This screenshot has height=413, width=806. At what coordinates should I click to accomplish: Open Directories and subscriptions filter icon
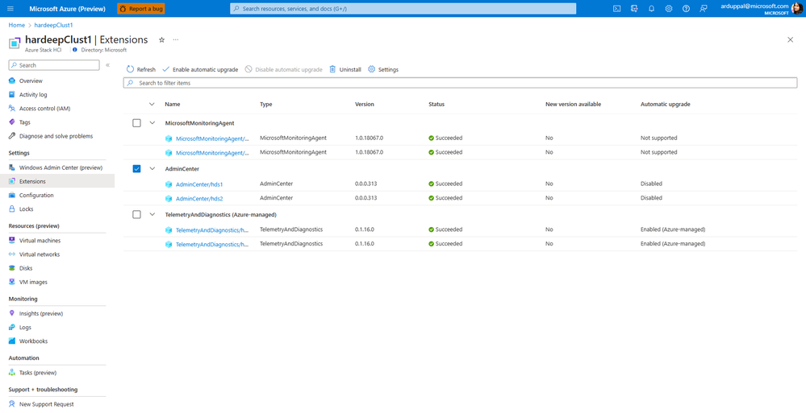tap(634, 9)
